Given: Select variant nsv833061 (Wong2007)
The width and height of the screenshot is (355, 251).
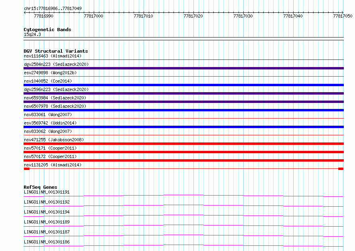Looking at the screenshot, I should 48,115.
